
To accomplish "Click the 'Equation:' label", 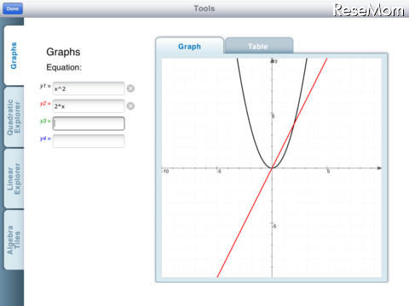I will (64, 67).
